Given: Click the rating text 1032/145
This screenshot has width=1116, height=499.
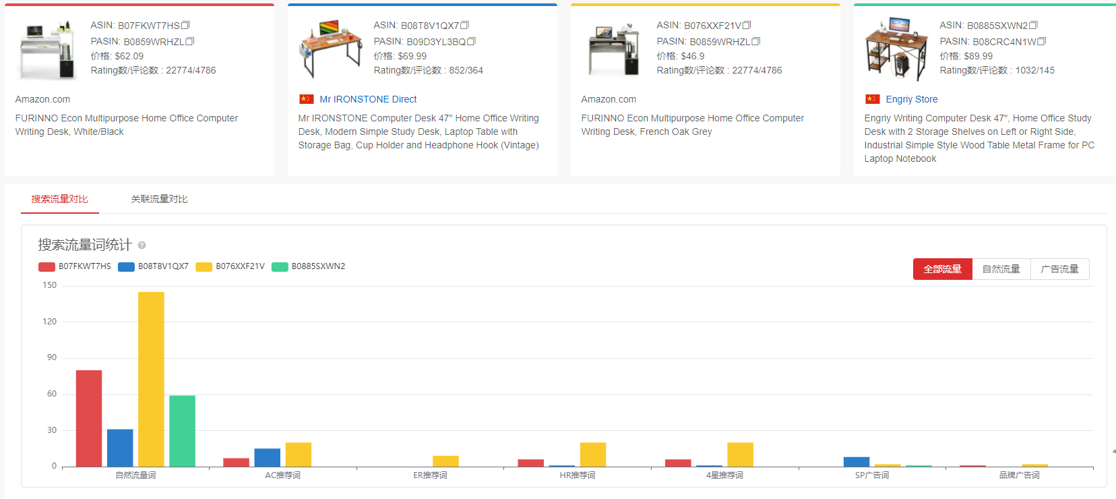Looking at the screenshot, I should point(1034,70).
